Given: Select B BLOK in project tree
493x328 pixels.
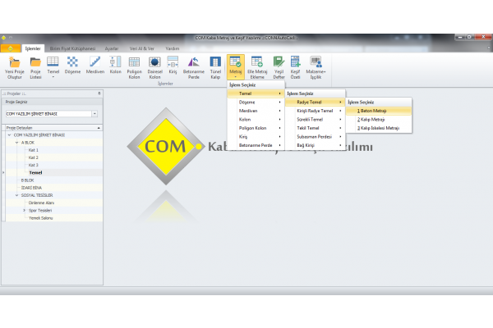Looking at the screenshot, I should [x=27, y=180].
